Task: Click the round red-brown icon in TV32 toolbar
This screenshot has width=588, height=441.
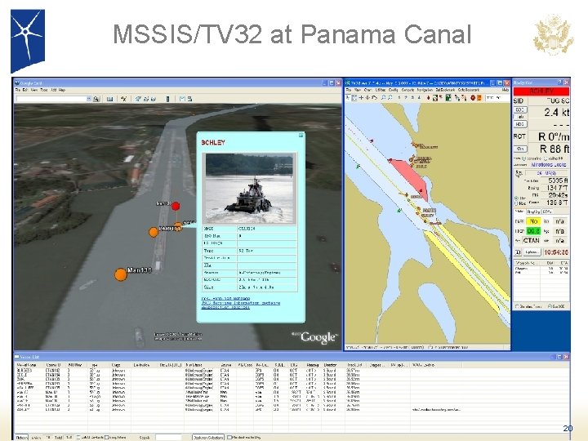Action: point(473,97)
